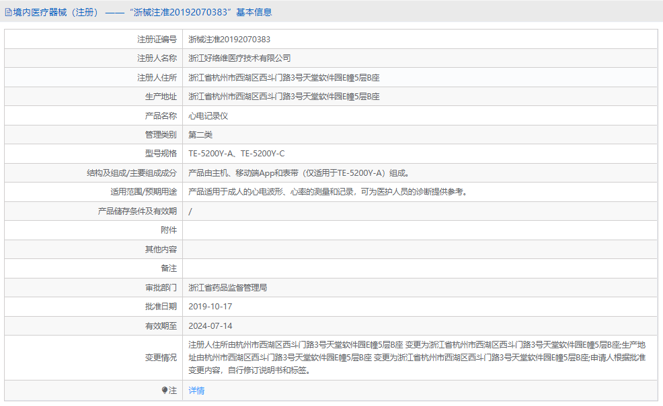Click the 管理类别 label

(161, 135)
